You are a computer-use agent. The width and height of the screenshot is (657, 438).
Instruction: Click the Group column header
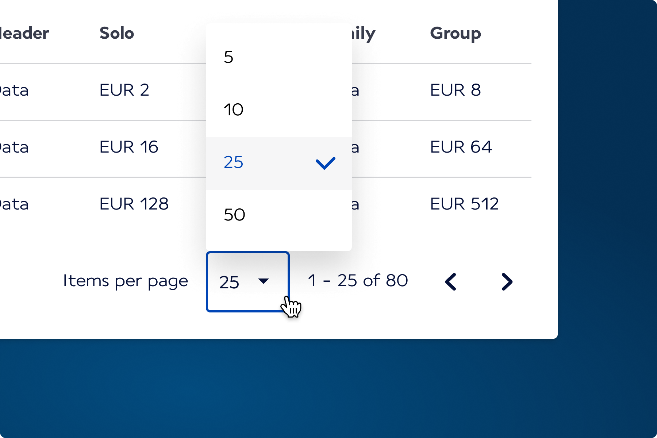(x=456, y=34)
